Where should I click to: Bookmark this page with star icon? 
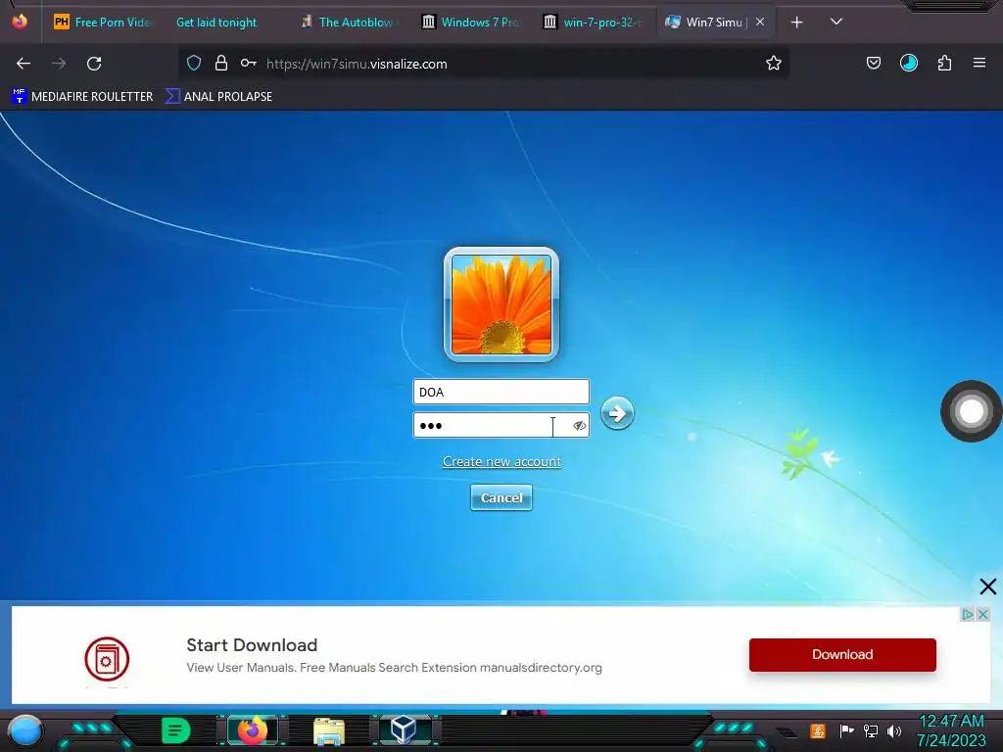[774, 63]
